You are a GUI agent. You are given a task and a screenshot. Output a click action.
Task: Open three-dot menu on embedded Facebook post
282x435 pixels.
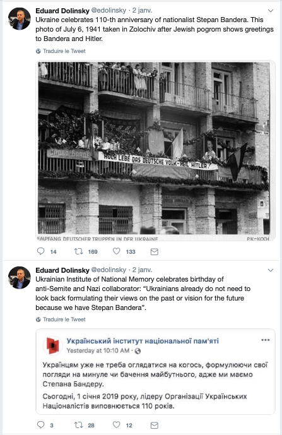tap(266, 340)
